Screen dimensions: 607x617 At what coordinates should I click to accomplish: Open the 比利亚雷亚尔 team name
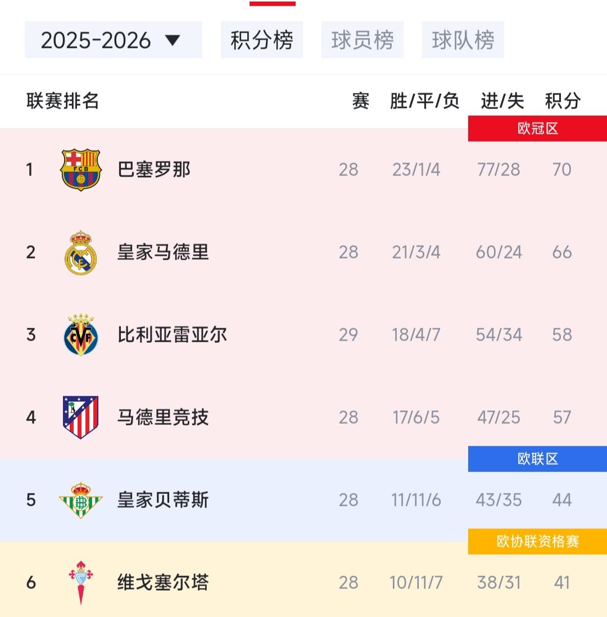tap(172, 335)
